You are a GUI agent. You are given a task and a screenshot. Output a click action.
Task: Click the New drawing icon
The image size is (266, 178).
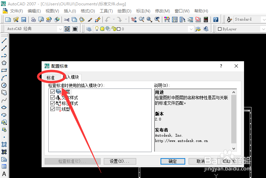pyautogui.click(x=8, y=20)
